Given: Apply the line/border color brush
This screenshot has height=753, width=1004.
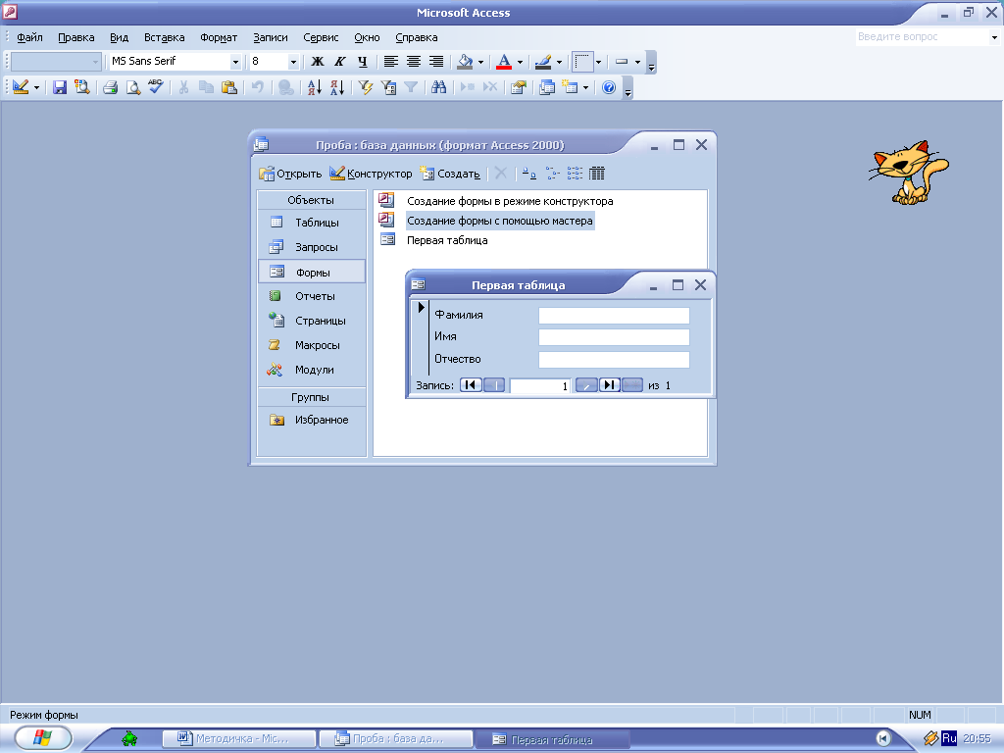Looking at the screenshot, I should [x=543, y=62].
